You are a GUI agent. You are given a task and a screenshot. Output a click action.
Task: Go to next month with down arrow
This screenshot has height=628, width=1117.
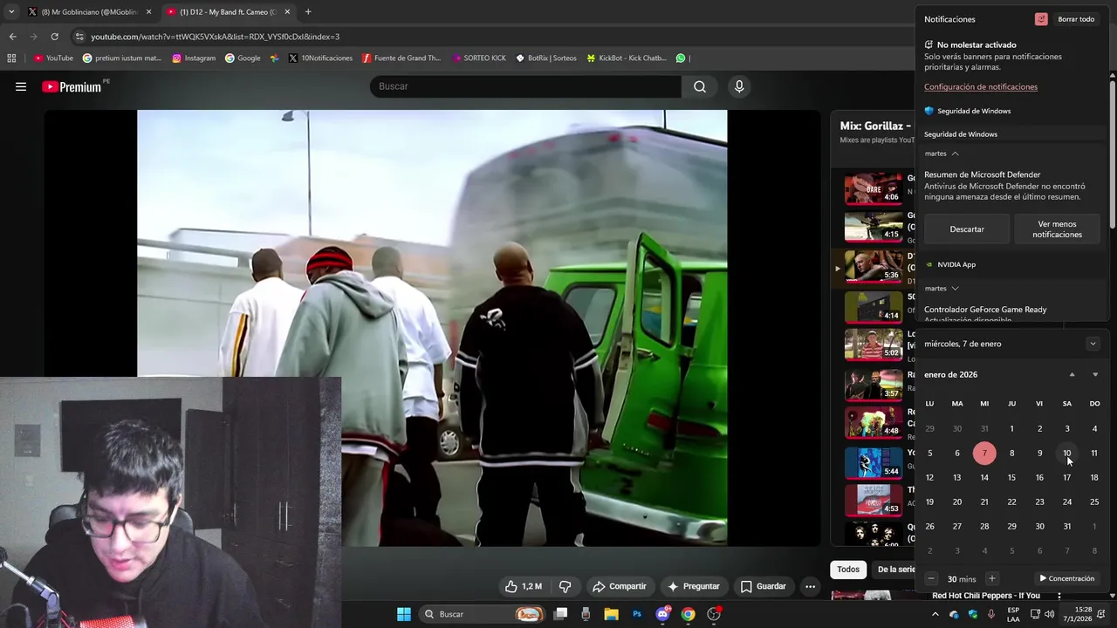[x=1095, y=375]
